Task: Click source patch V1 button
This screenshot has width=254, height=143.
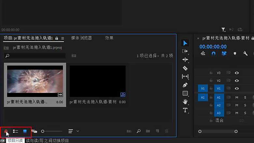Action: click(203, 88)
